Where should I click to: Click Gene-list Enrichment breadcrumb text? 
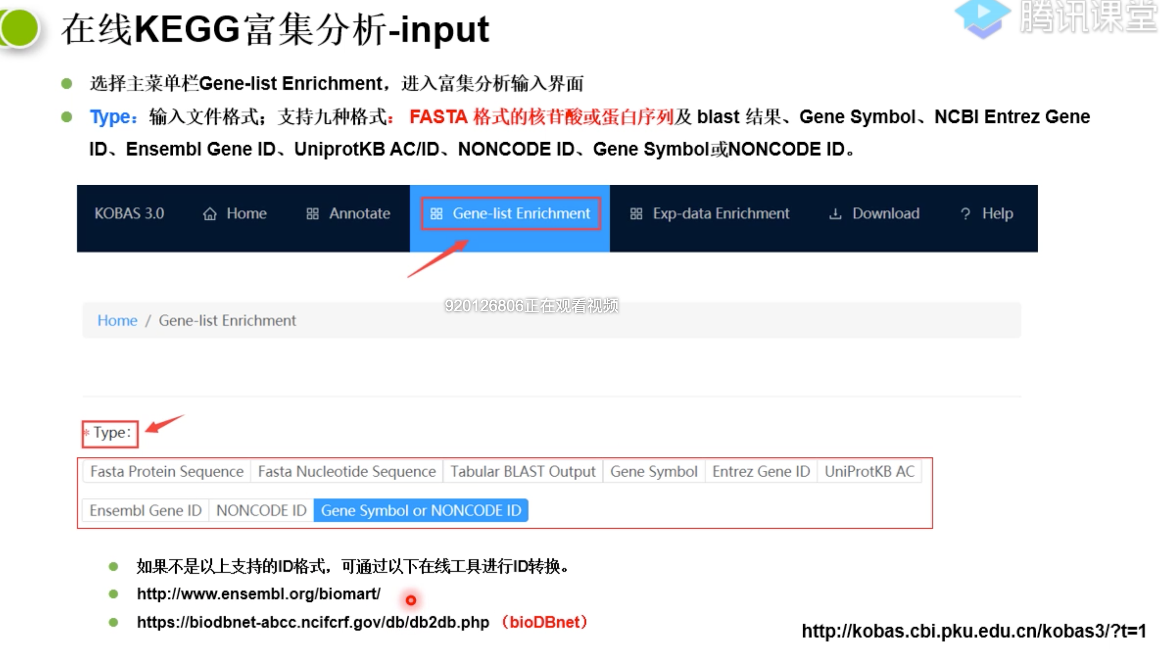pyautogui.click(x=227, y=321)
